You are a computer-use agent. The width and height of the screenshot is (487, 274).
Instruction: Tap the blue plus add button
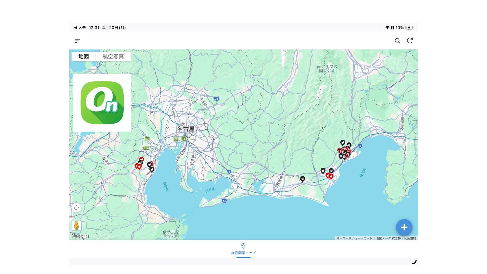(404, 227)
